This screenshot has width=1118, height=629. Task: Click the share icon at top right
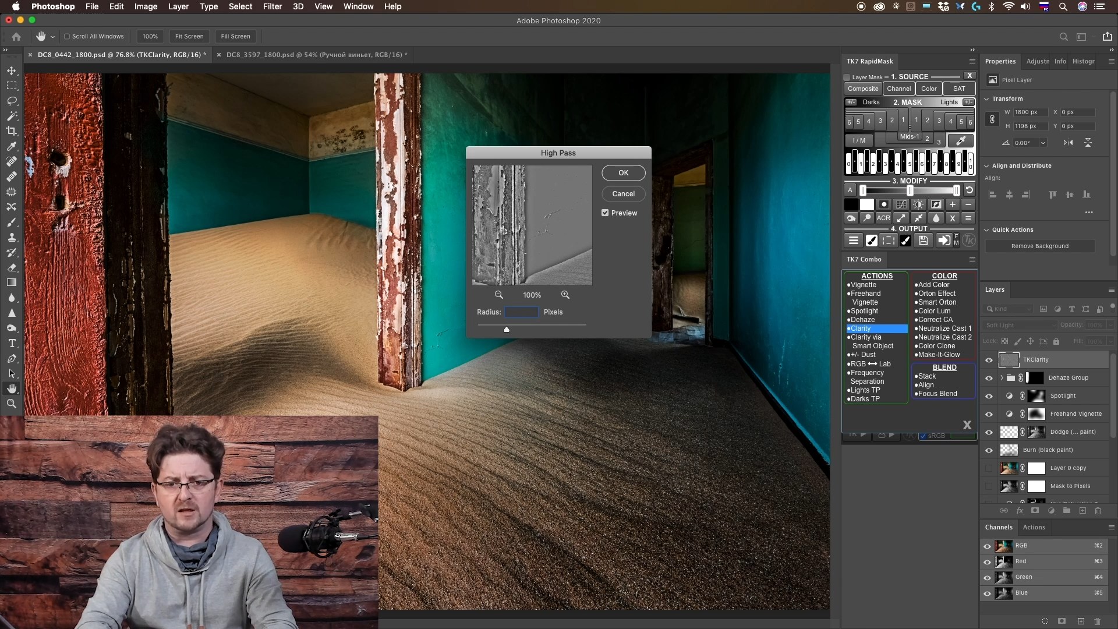(x=1108, y=36)
